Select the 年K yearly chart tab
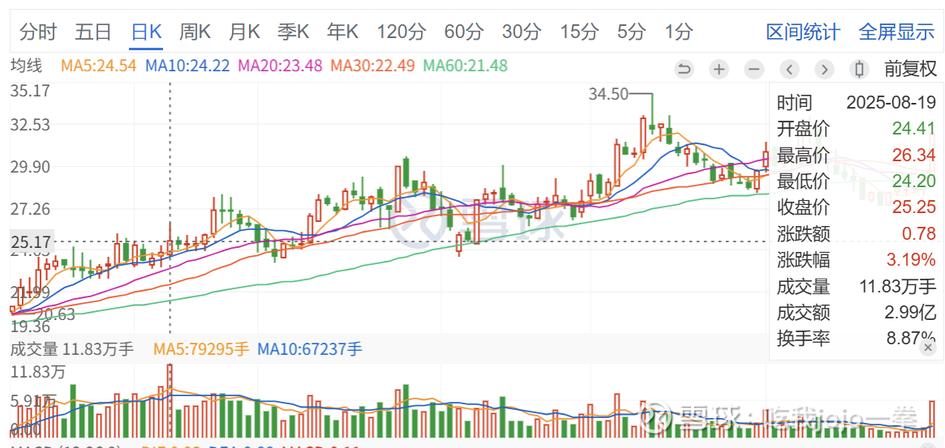Image resolution: width=945 pixels, height=448 pixels. click(342, 32)
